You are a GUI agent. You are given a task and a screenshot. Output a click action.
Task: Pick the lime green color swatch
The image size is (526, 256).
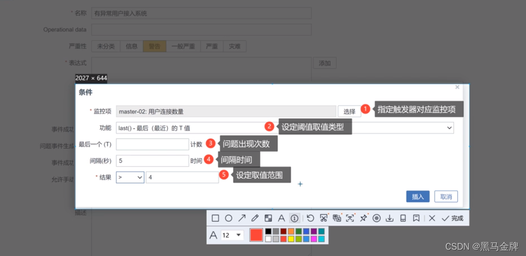299,239
